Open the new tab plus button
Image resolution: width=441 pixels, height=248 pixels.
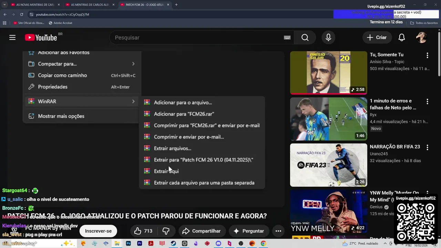(x=176, y=5)
